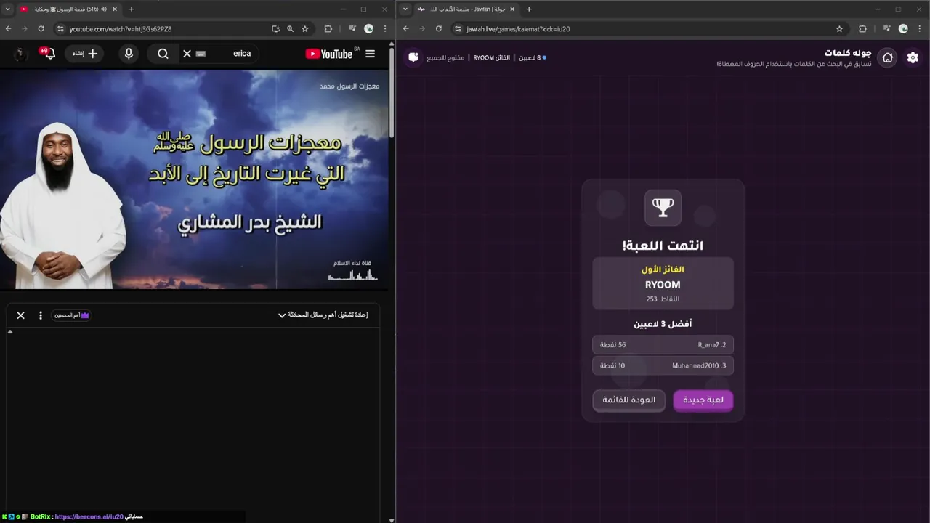
Task: Open chat replay more options menu
Action: (x=41, y=315)
